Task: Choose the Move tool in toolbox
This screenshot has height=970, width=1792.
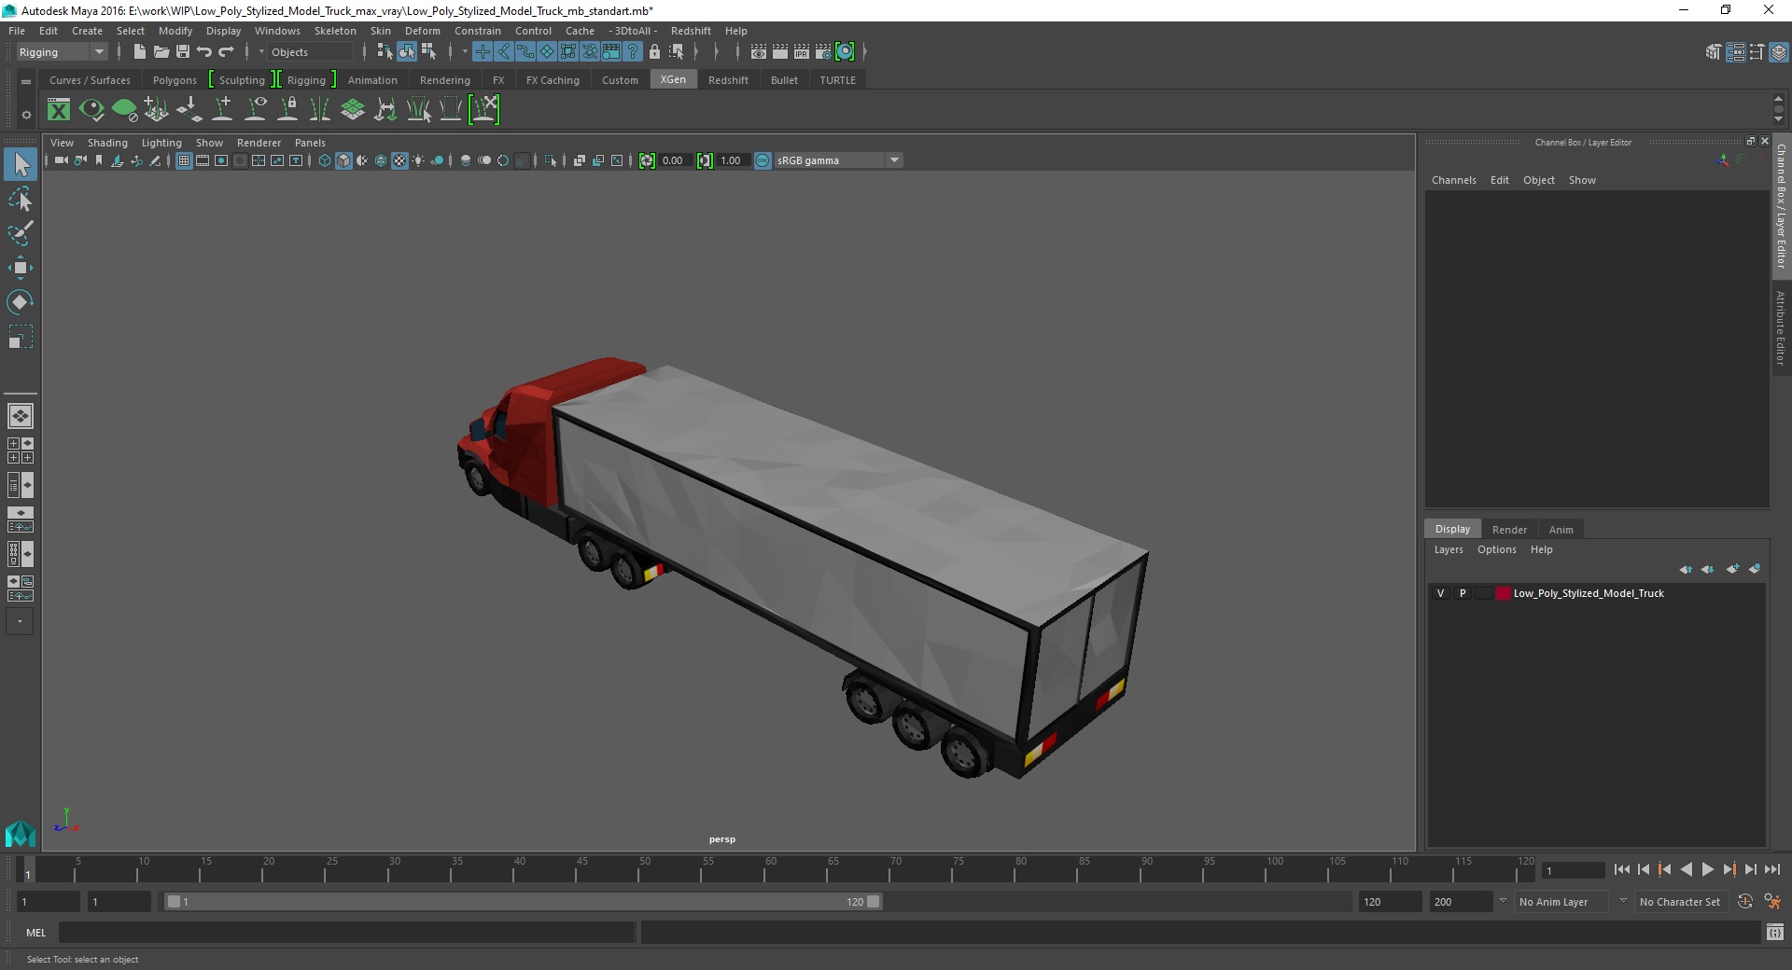Action: click(x=21, y=268)
